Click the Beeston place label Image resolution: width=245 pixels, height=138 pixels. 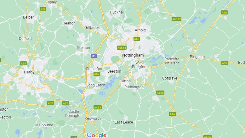pos(114,71)
